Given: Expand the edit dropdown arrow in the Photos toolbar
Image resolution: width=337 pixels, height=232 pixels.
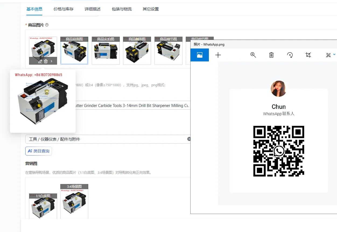Looking at the screenshot, I should [x=334, y=54].
